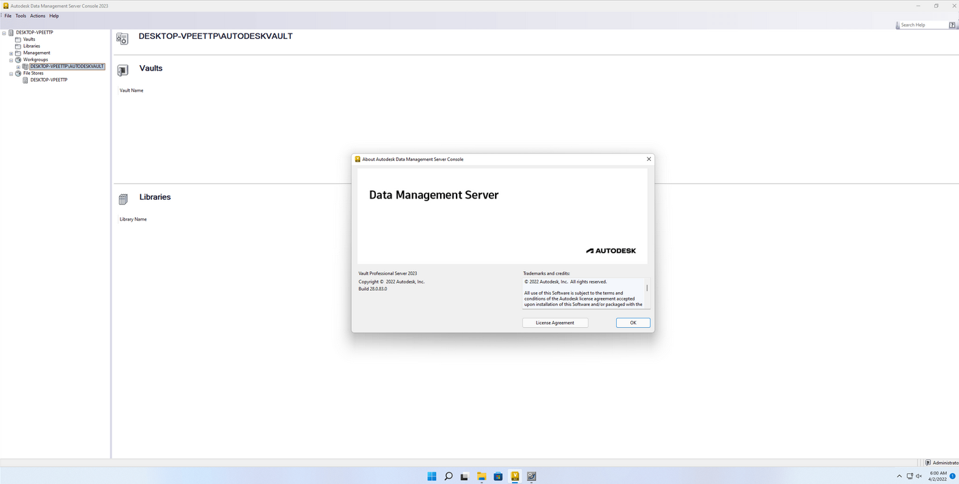Viewport: 959px width, 484px height.
Task: Select DESKTOP-VPEETTP under File Stores
Action: click(x=49, y=80)
